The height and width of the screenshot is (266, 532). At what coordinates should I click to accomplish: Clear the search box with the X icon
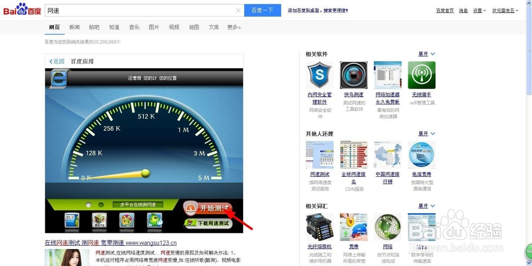coord(238,11)
